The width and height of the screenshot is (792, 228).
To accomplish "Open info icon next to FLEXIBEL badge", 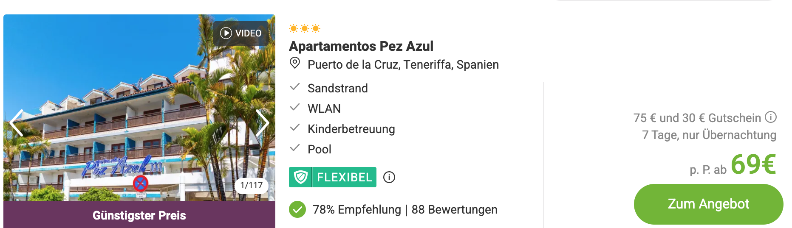I will pyautogui.click(x=389, y=177).
